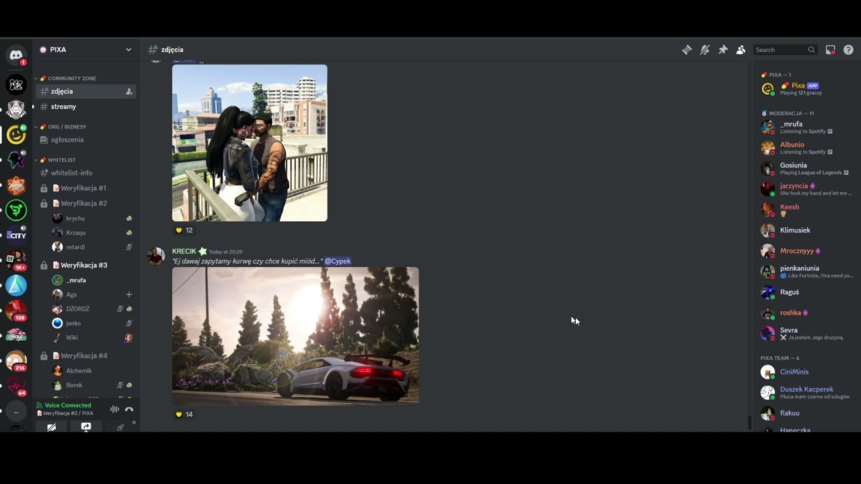
Task: Toggle the member list icon
Action: 741,50
